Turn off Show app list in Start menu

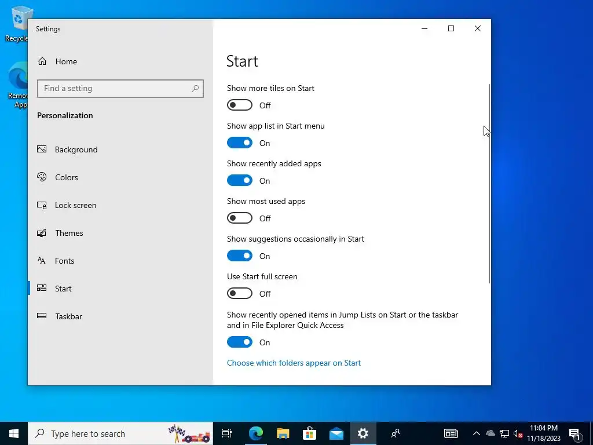239,143
